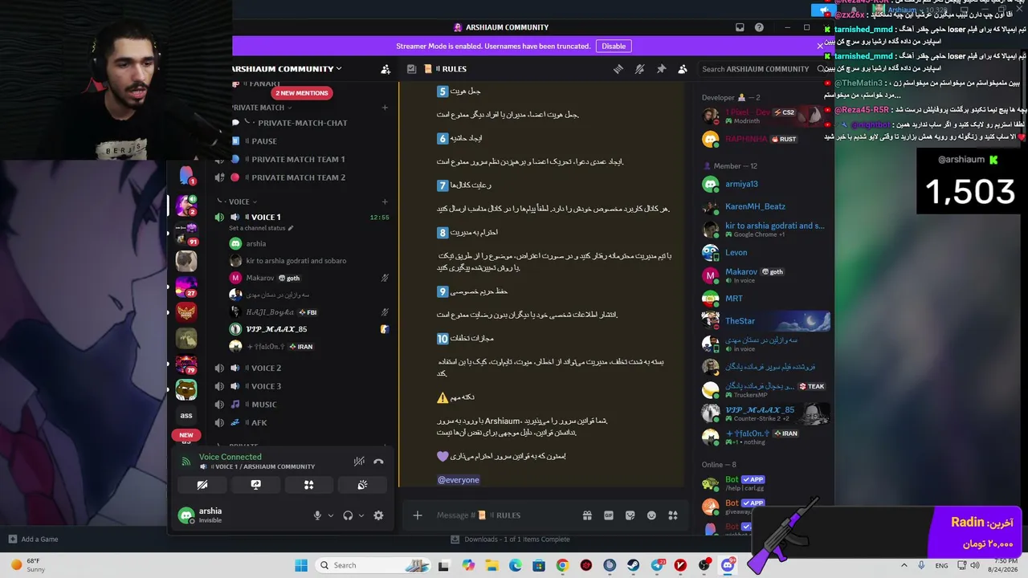Open Steam from the taskbar
This screenshot has width=1028, height=578.
[634, 565]
